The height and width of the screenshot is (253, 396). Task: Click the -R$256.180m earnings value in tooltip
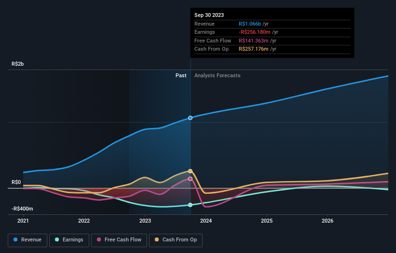[x=255, y=32]
